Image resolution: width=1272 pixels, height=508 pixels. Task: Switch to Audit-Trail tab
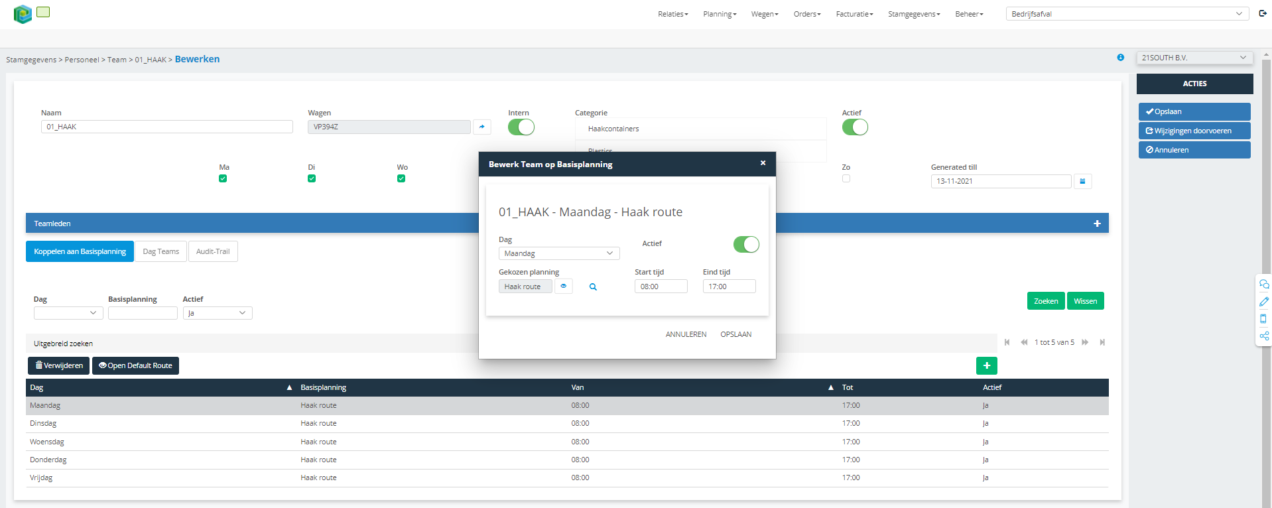click(213, 251)
